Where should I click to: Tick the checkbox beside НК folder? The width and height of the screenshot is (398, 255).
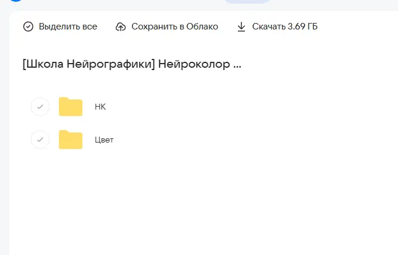point(39,107)
